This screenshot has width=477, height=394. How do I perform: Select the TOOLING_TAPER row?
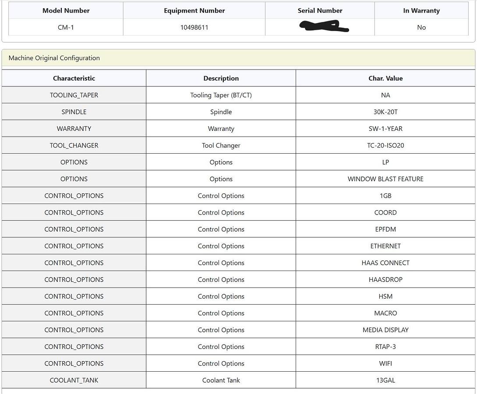(74, 95)
